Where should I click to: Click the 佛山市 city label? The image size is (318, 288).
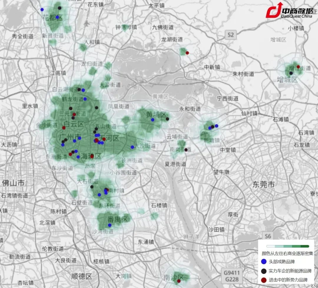(x=13, y=183)
